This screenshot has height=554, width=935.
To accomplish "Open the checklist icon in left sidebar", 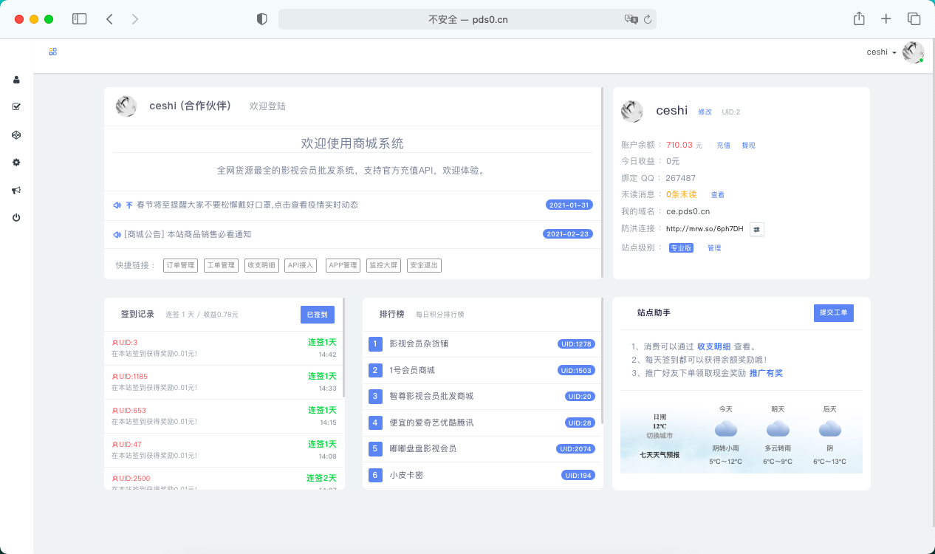I will (x=16, y=106).
